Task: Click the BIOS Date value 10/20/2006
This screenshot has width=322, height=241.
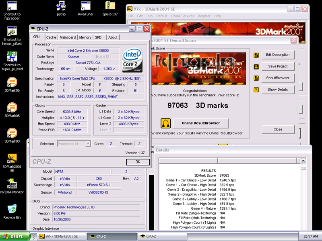Action: [x=96, y=219]
